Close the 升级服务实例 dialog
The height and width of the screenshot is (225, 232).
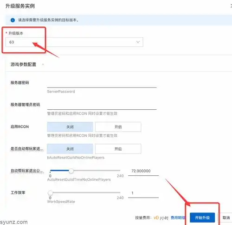pyautogui.click(x=231, y=6)
